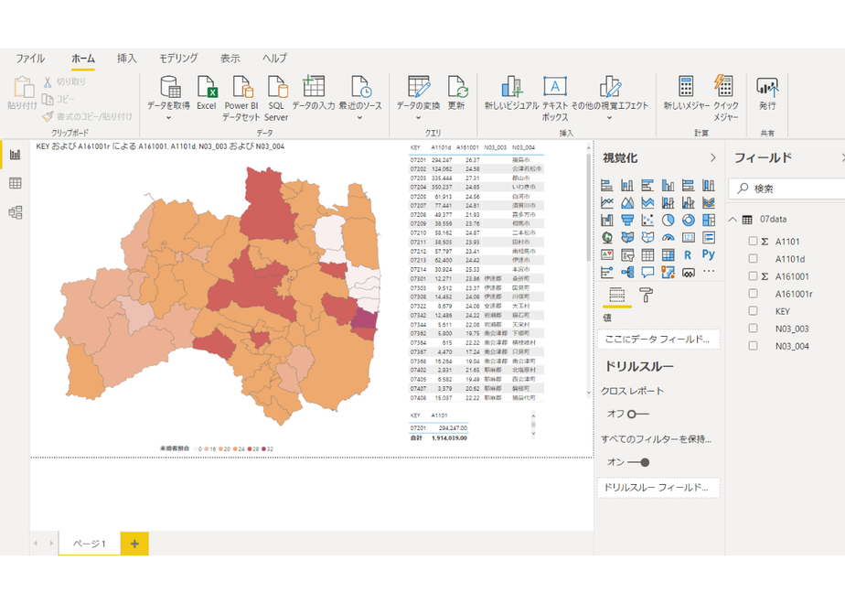This screenshot has height=604, width=845.
Task: Collapse the 07data table tree
Action: [733, 220]
